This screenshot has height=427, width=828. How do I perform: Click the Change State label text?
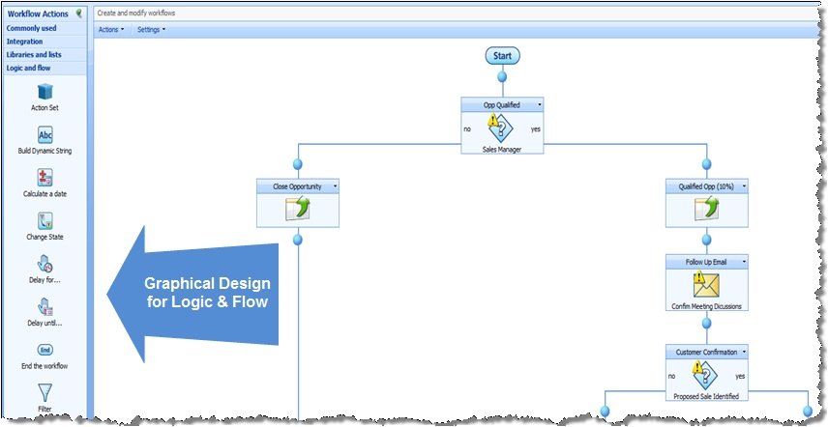click(x=44, y=238)
